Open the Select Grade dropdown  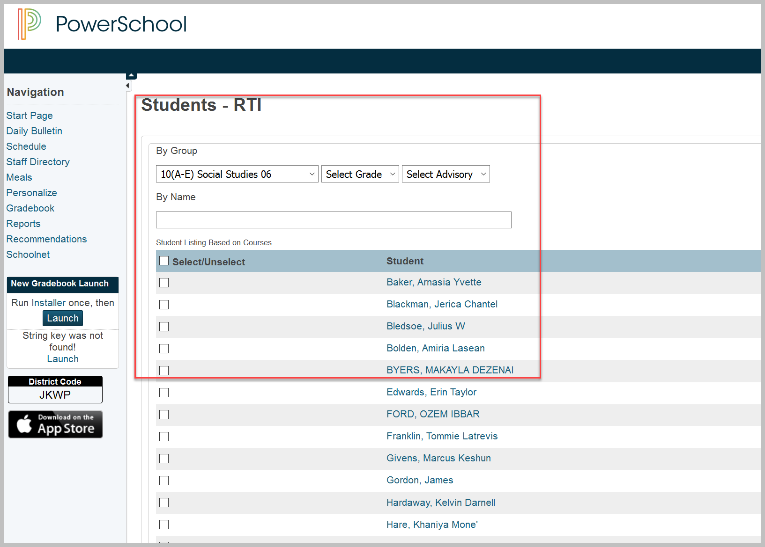pyautogui.click(x=359, y=174)
